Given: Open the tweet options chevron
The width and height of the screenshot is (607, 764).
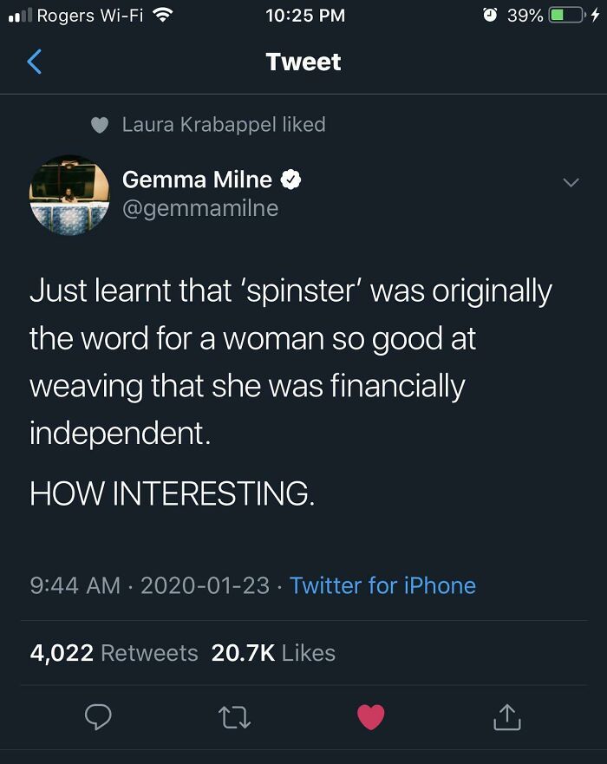Looking at the screenshot, I should pos(570,182).
